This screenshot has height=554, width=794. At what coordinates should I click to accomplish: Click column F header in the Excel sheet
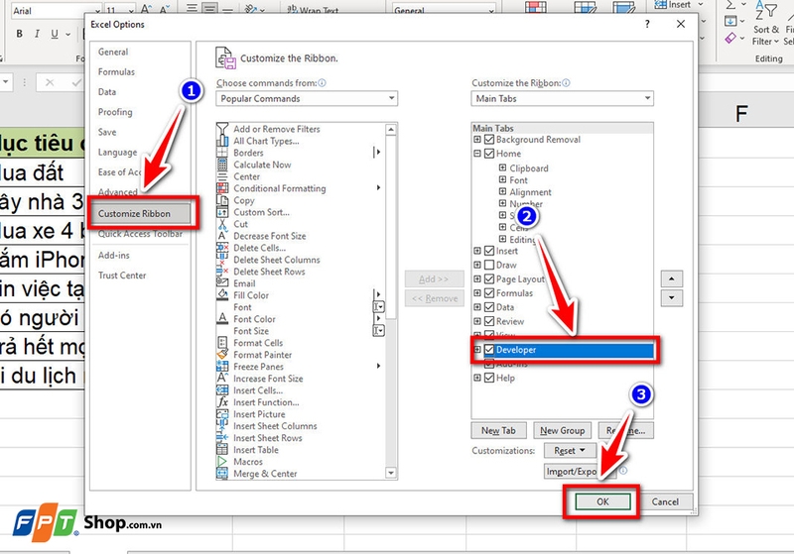(x=741, y=114)
